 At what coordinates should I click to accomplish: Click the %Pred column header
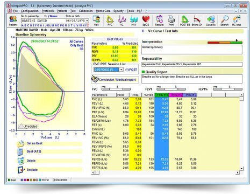tap(148, 95)
